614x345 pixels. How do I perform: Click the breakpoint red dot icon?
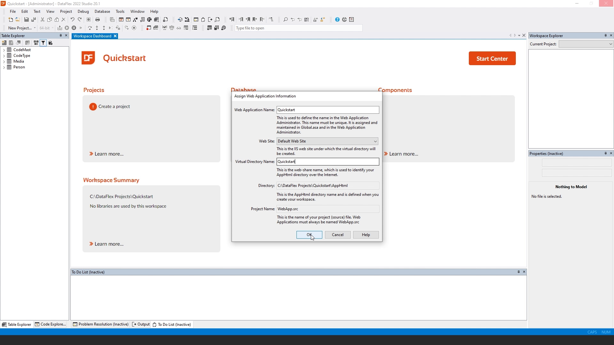148,28
